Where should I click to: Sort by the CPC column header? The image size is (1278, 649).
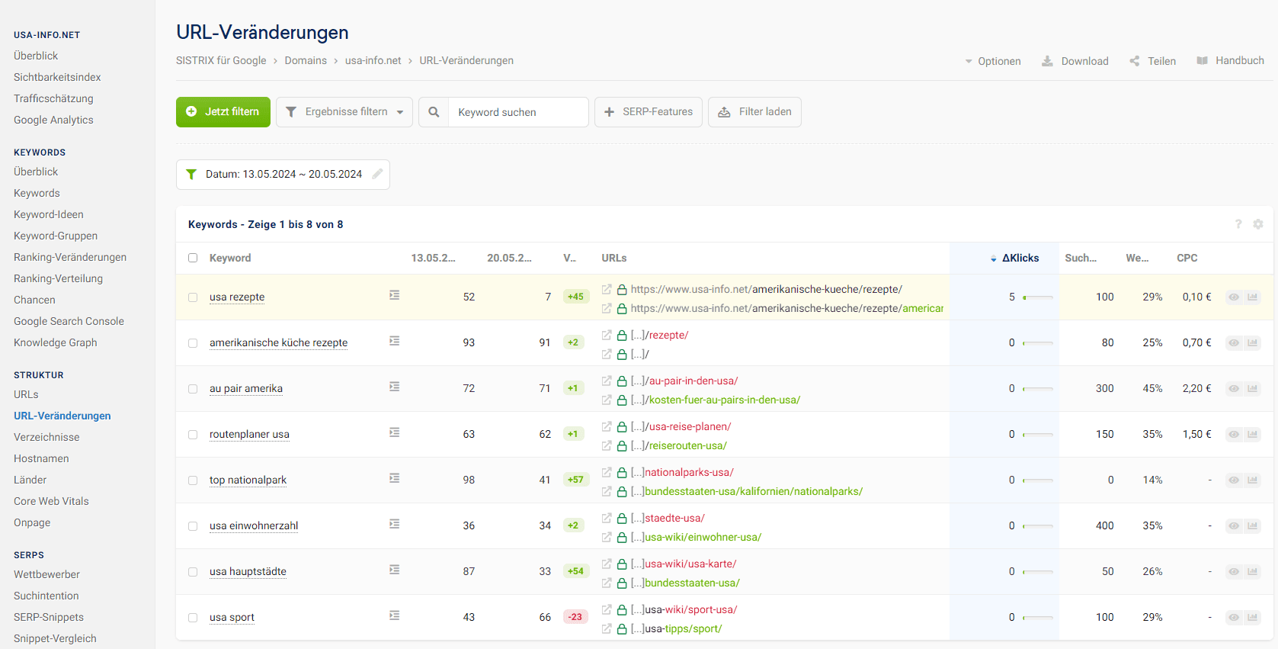tap(1187, 258)
